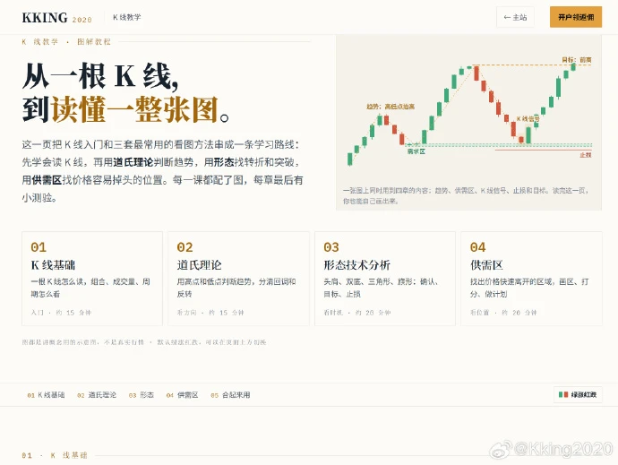Jump to 04 供需区 section tab
This screenshot has height=465, width=618.
tap(182, 395)
